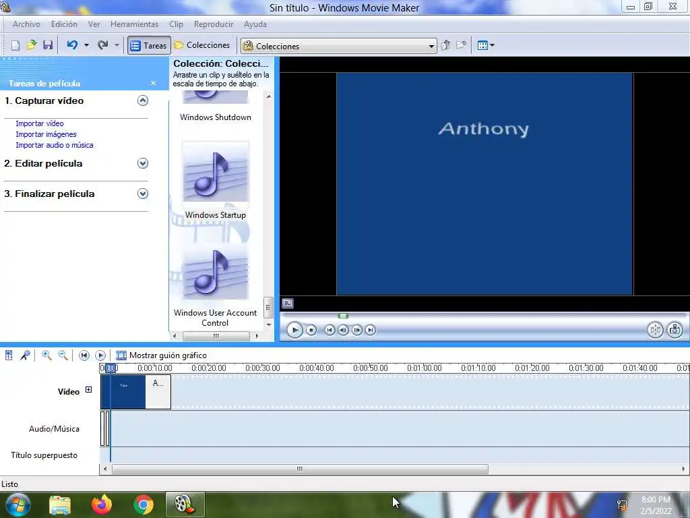This screenshot has width=690, height=518.
Task: Play the timeline from the toolbar
Action: (100, 355)
